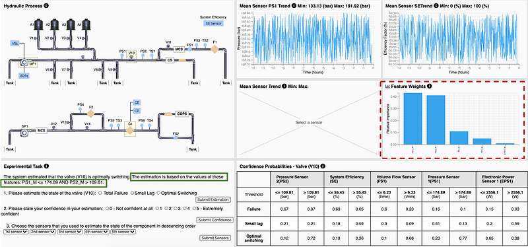Click the tallest bar in Feature Weights
The image size is (528, 247).
[413, 119]
